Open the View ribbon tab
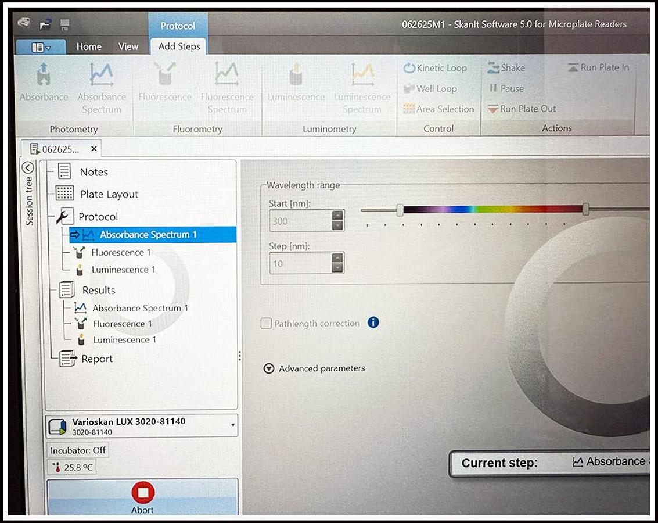 (x=128, y=46)
